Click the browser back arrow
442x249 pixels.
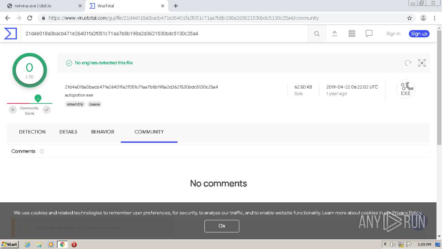tap(8, 18)
